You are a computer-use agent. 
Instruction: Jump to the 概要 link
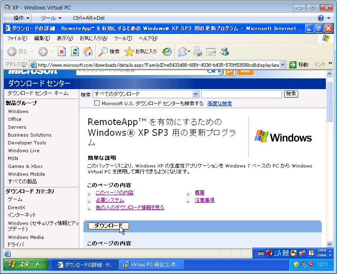(199, 193)
